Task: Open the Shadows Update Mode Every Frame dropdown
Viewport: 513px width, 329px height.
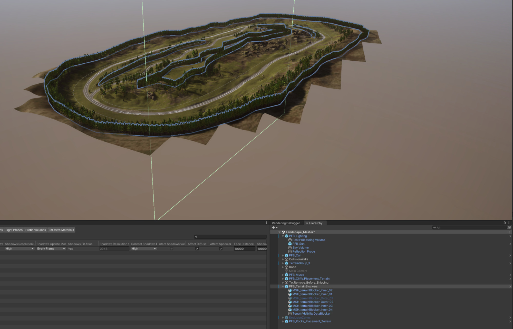Action: click(x=51, y=249)
